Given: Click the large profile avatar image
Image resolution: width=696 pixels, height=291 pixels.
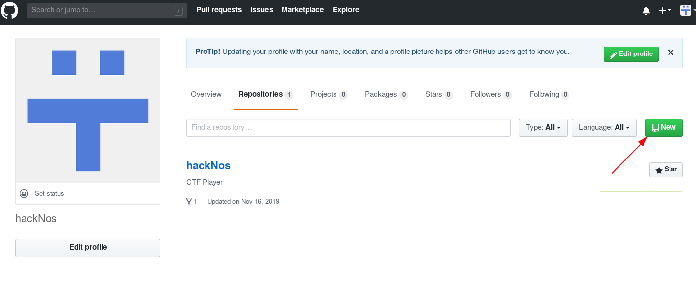Looking at the screenshot, I should click(88, 110).
